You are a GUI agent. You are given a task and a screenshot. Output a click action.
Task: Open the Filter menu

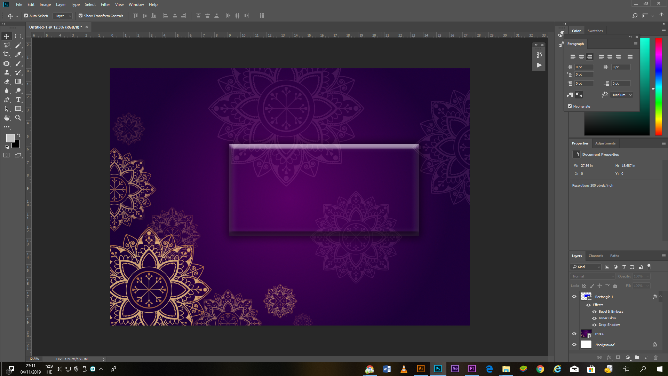tap(105, 5)
